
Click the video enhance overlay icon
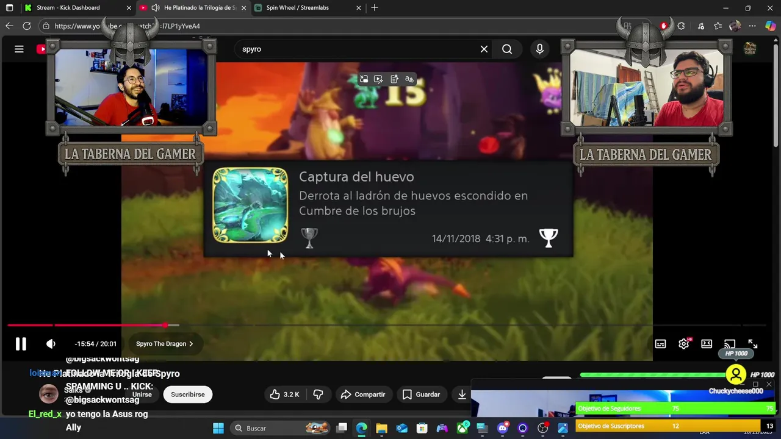378,79
